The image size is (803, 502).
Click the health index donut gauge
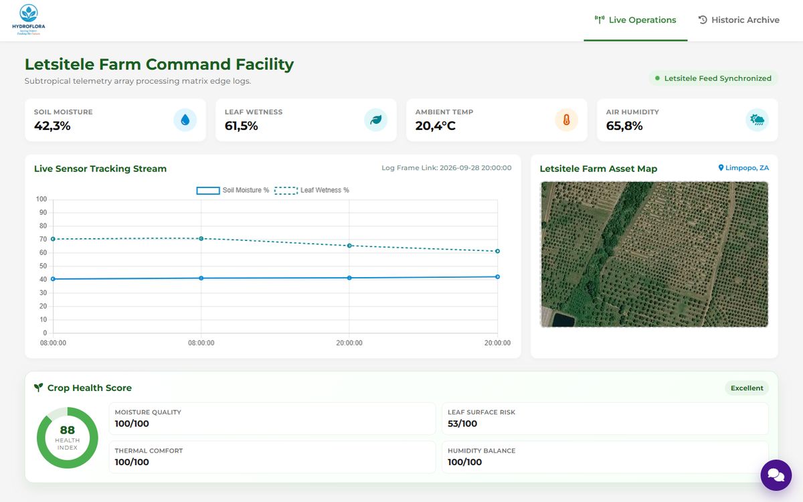coord(68,438)
